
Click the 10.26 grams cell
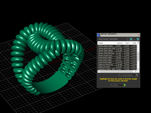[120, 51]
